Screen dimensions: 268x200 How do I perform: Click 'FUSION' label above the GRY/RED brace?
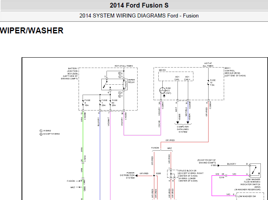(x=155, y=148)
